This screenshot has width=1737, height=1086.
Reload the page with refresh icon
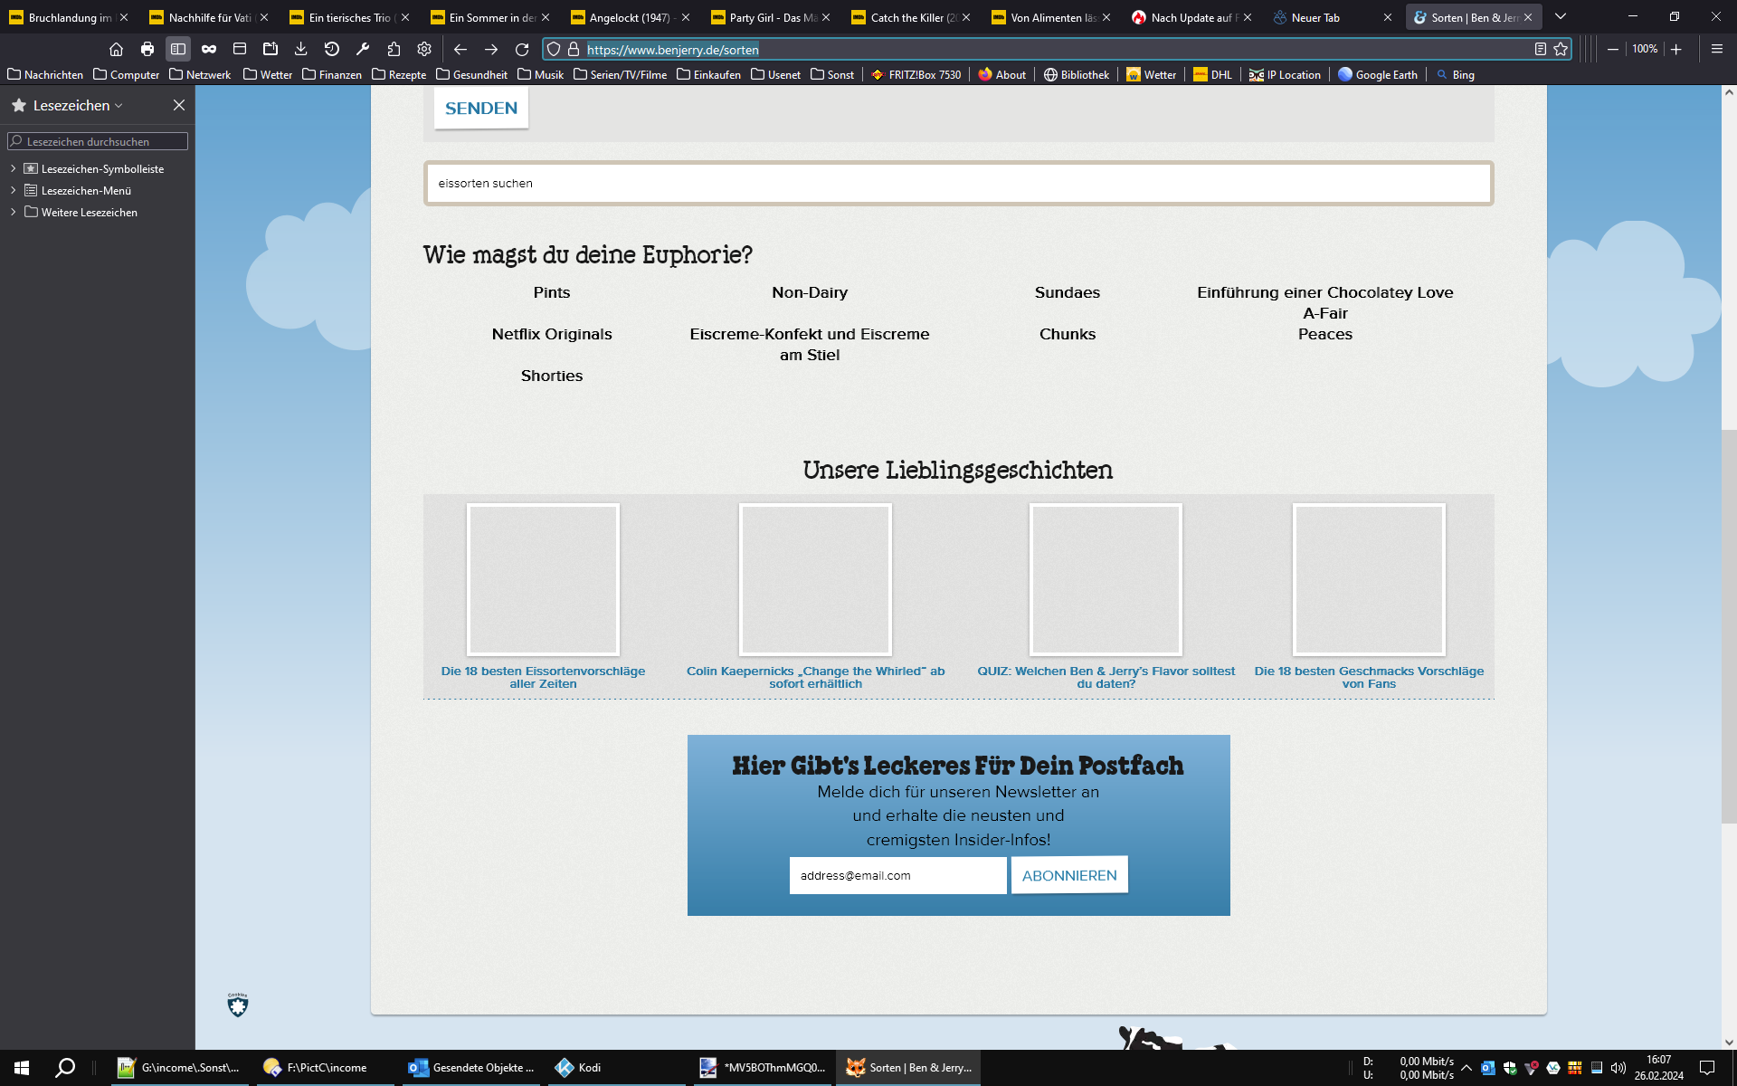coord(522,49)
